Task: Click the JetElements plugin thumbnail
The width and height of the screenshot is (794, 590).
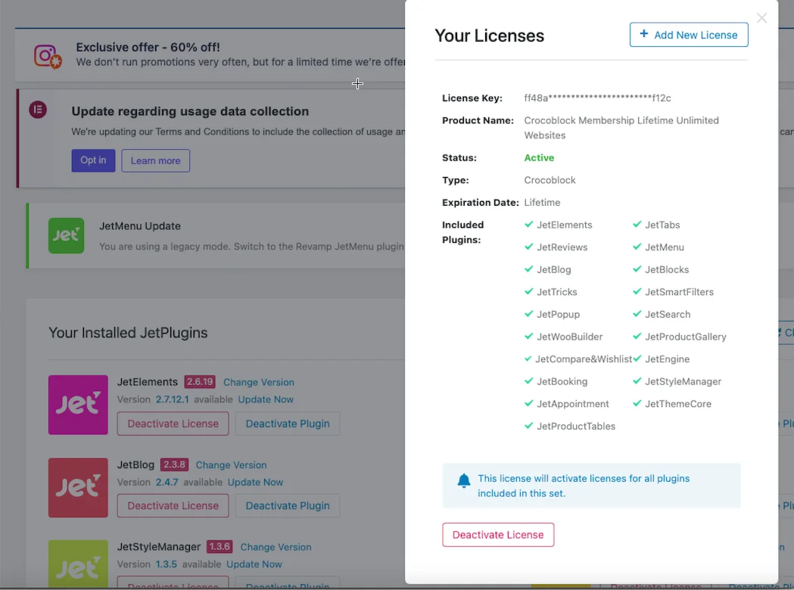Action: [x=78, y=405]
